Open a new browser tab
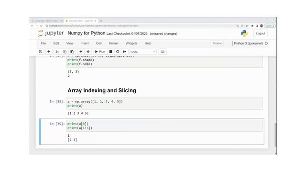Image resolution: width=306 pixels, height=172 pixels. coord(101,21)
